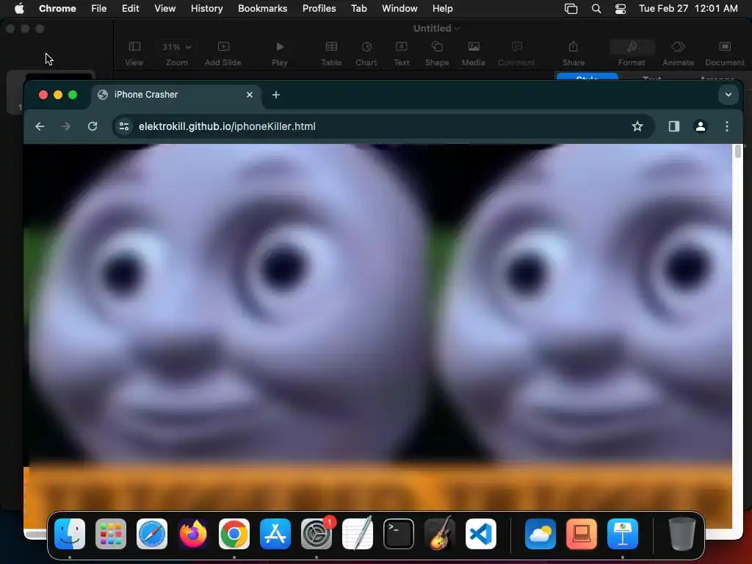
Task: Open Visual Studio Code from the Dock
Action: [481, 534]
